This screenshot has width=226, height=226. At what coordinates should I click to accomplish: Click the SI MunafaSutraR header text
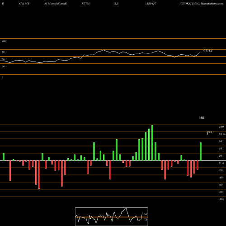point(56,4)
